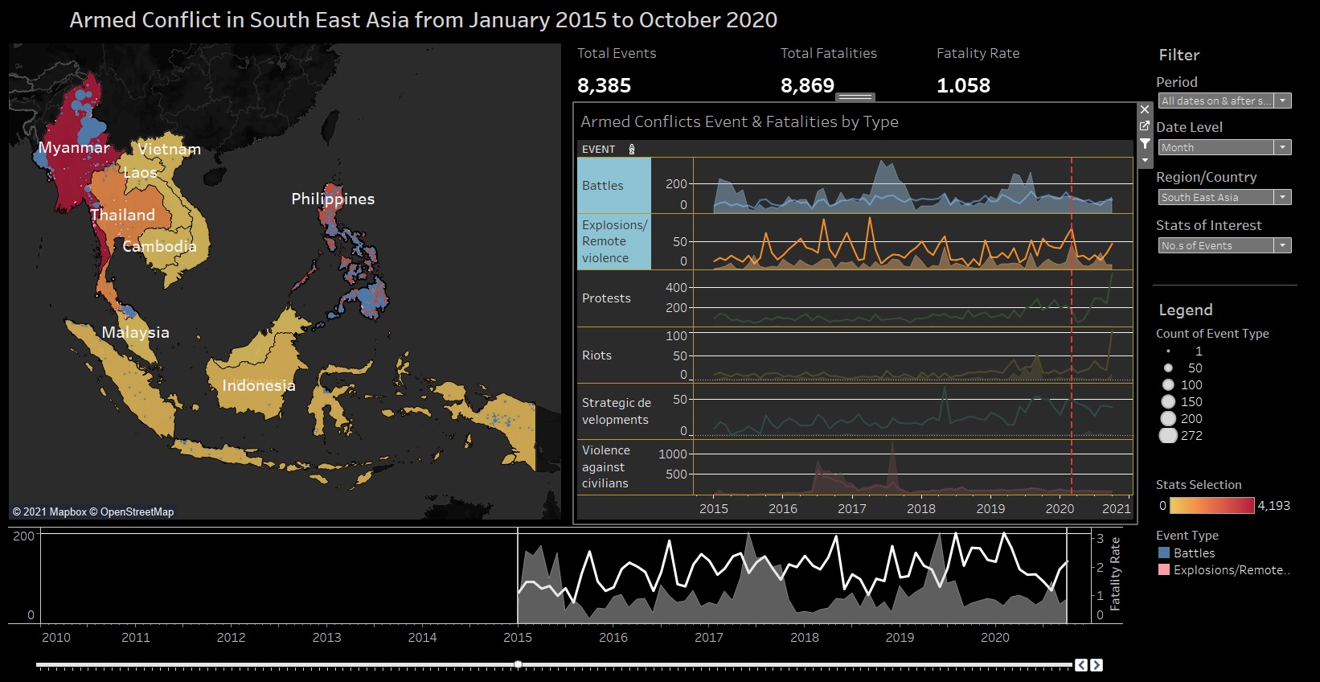Select the Violence against civilians row header
This screenshot has width=1320, height=682.
614,467
